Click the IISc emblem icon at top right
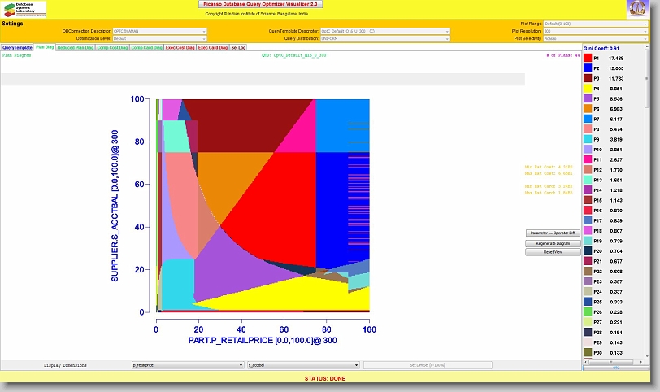 (x=637, y=9)
